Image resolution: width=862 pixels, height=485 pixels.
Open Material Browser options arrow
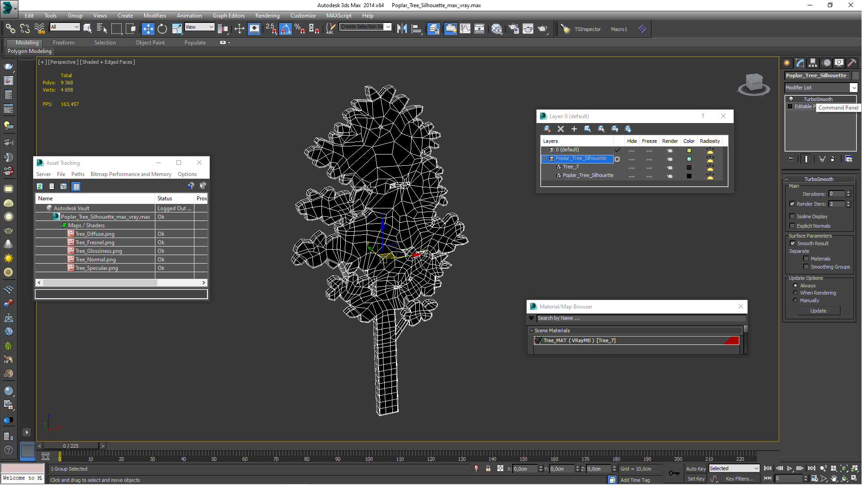click(x=532, y=318)
